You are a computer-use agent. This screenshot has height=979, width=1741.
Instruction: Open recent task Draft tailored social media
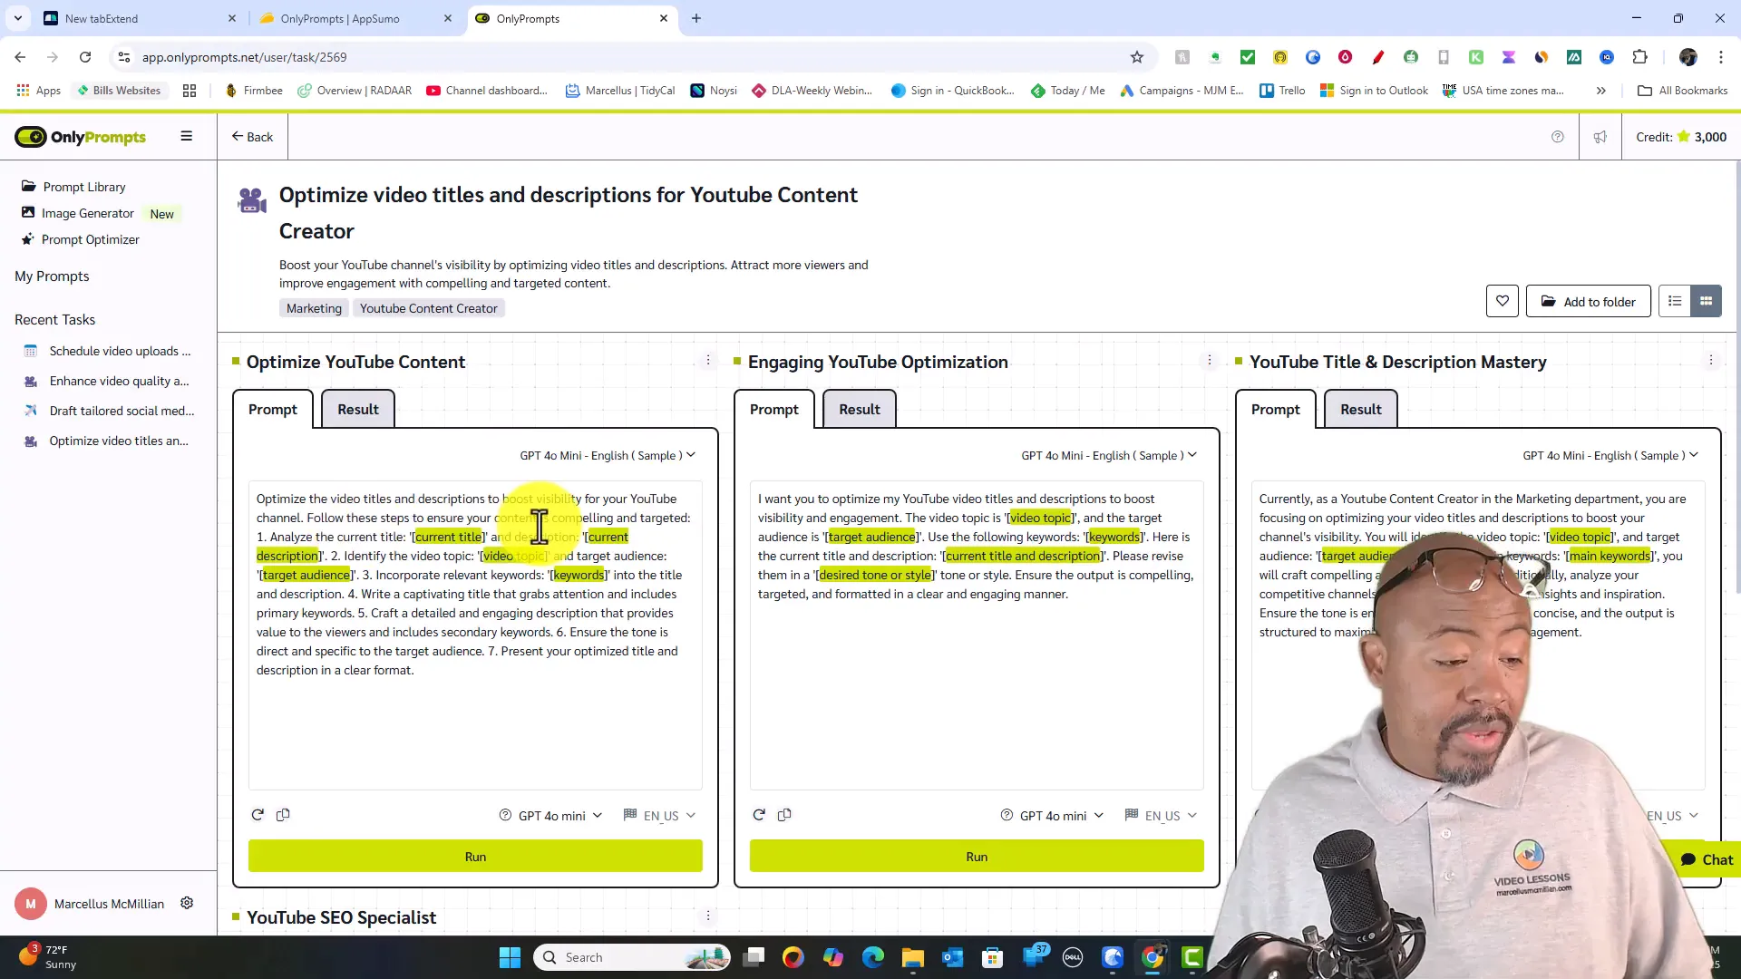[108, 411]
